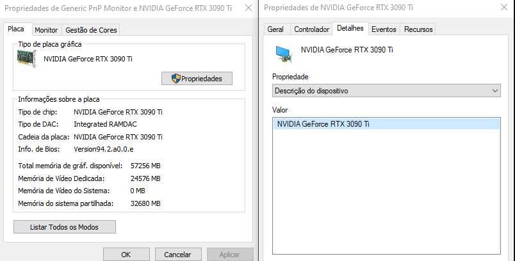Click the shield icon on the Propriedades button
This screenshot has height=261, width=515.
(176, 79)
